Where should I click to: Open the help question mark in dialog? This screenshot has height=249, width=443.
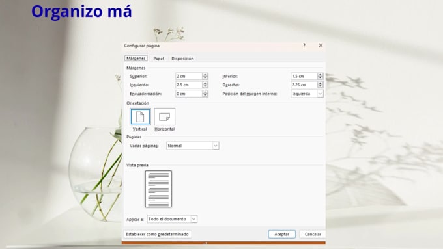[x=304, y=46]
